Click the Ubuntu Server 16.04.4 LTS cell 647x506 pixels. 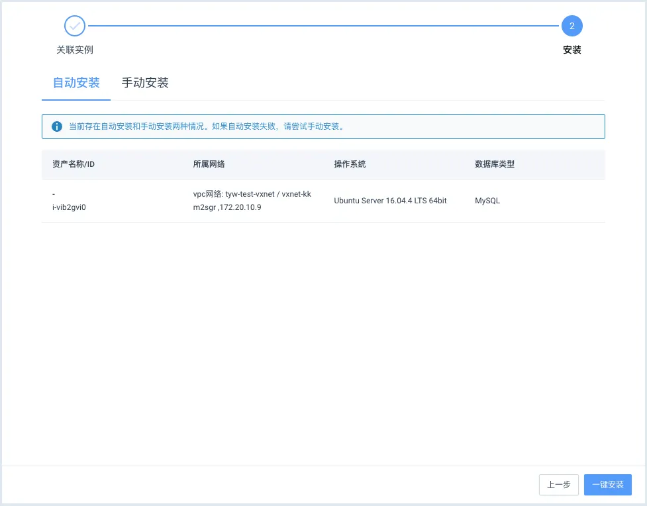[390, 201]
